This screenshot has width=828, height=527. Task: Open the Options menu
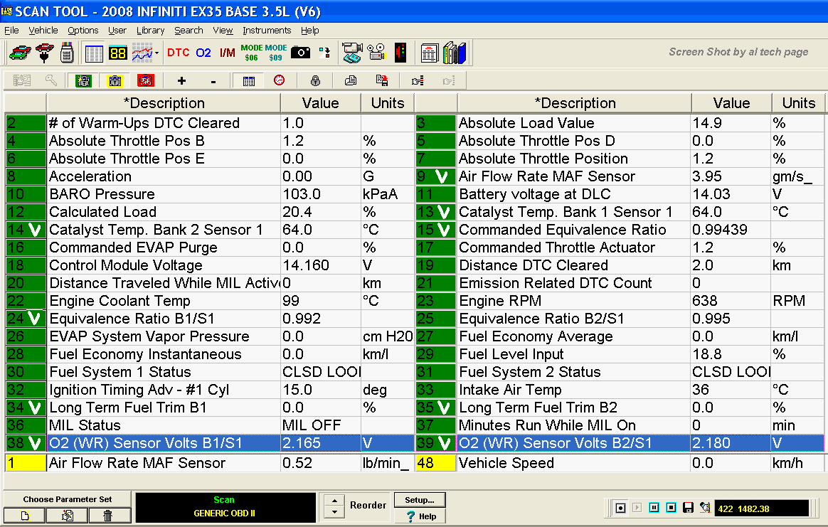[83, 31]
